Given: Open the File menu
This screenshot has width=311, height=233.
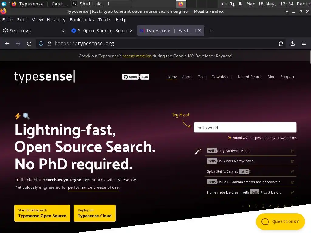Looking at the screenshot, I should pyautogui.click(x=7, y=20).
